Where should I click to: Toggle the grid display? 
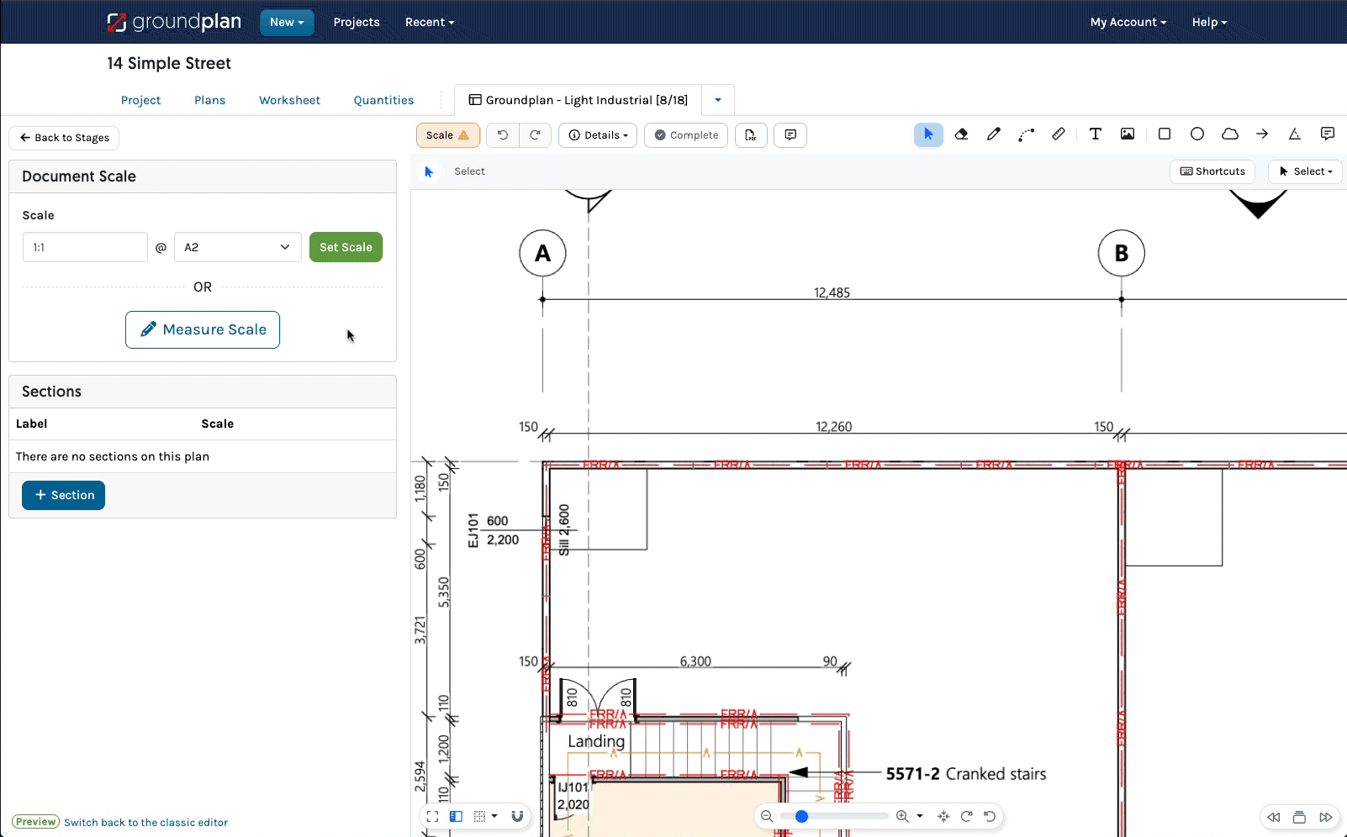coord(479,816)
